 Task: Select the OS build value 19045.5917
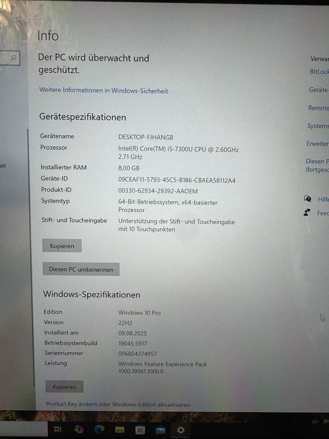click(x=133, y=343)
